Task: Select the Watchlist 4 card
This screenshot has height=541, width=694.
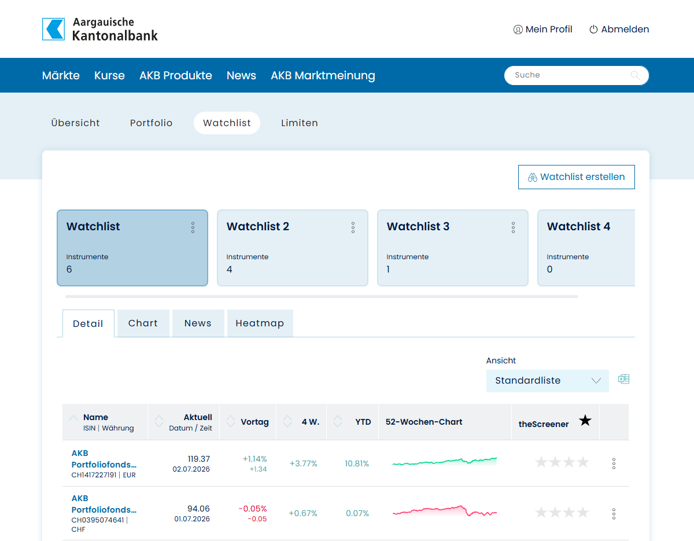Action: [x=586, y=248]
